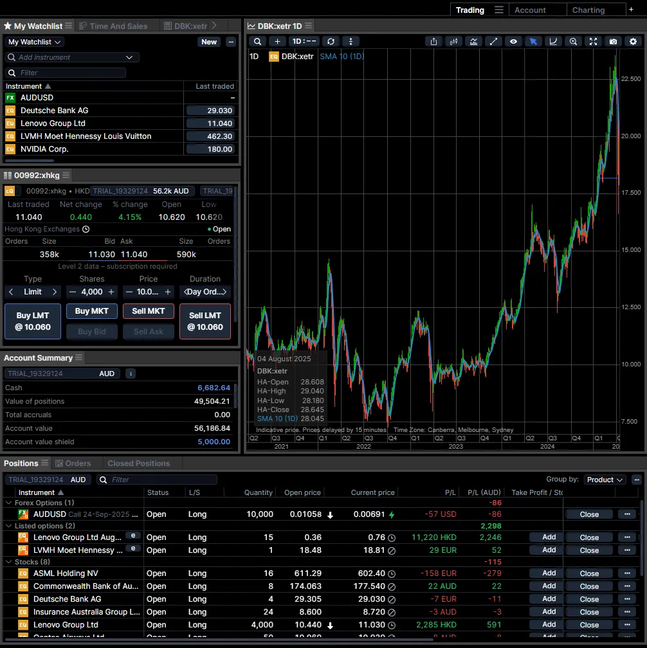
Task: Increase Shares quantity with plus button
Action: tap(111, 292)
